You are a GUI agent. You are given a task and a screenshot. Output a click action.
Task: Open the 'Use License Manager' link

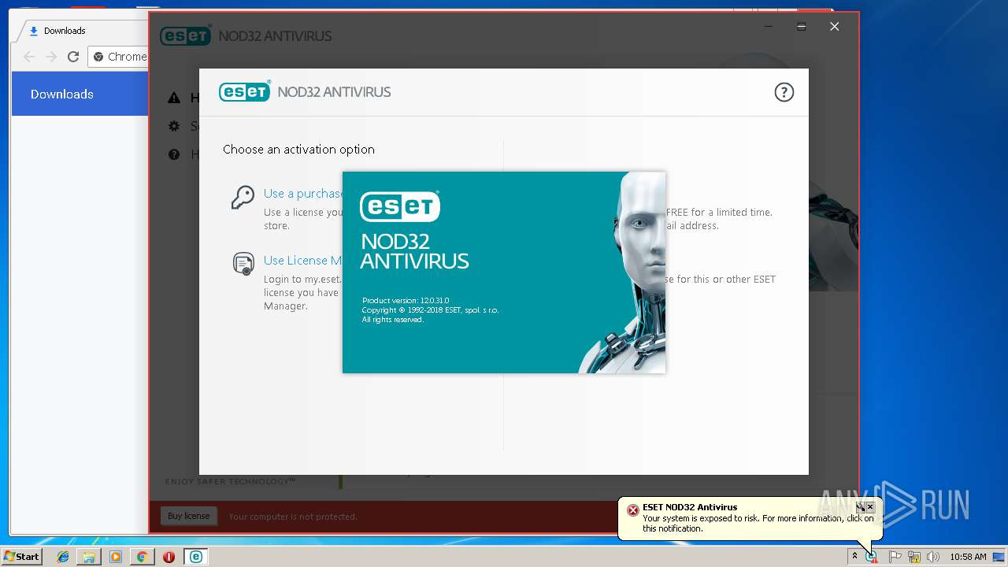tap(303, 261)
